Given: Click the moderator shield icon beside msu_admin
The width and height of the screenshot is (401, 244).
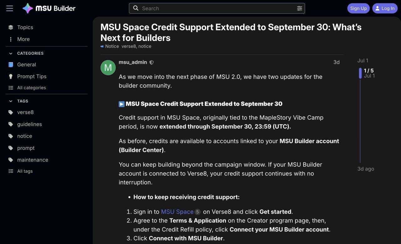Looking at the screenshot, I should point(152,62).
